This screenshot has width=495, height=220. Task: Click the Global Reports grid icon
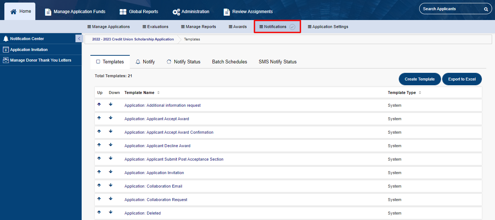tap(123, 12)
